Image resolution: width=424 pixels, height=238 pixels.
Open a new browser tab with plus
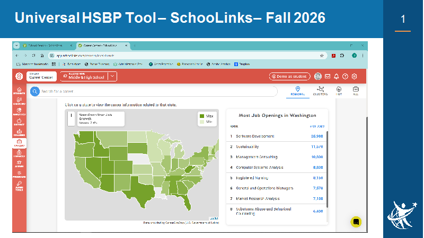(135, 45)
